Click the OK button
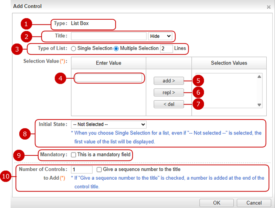 (216, 203)
